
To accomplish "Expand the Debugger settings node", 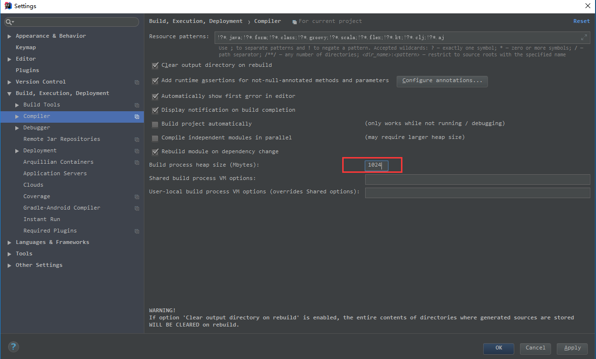I will (x=17, y=128).
